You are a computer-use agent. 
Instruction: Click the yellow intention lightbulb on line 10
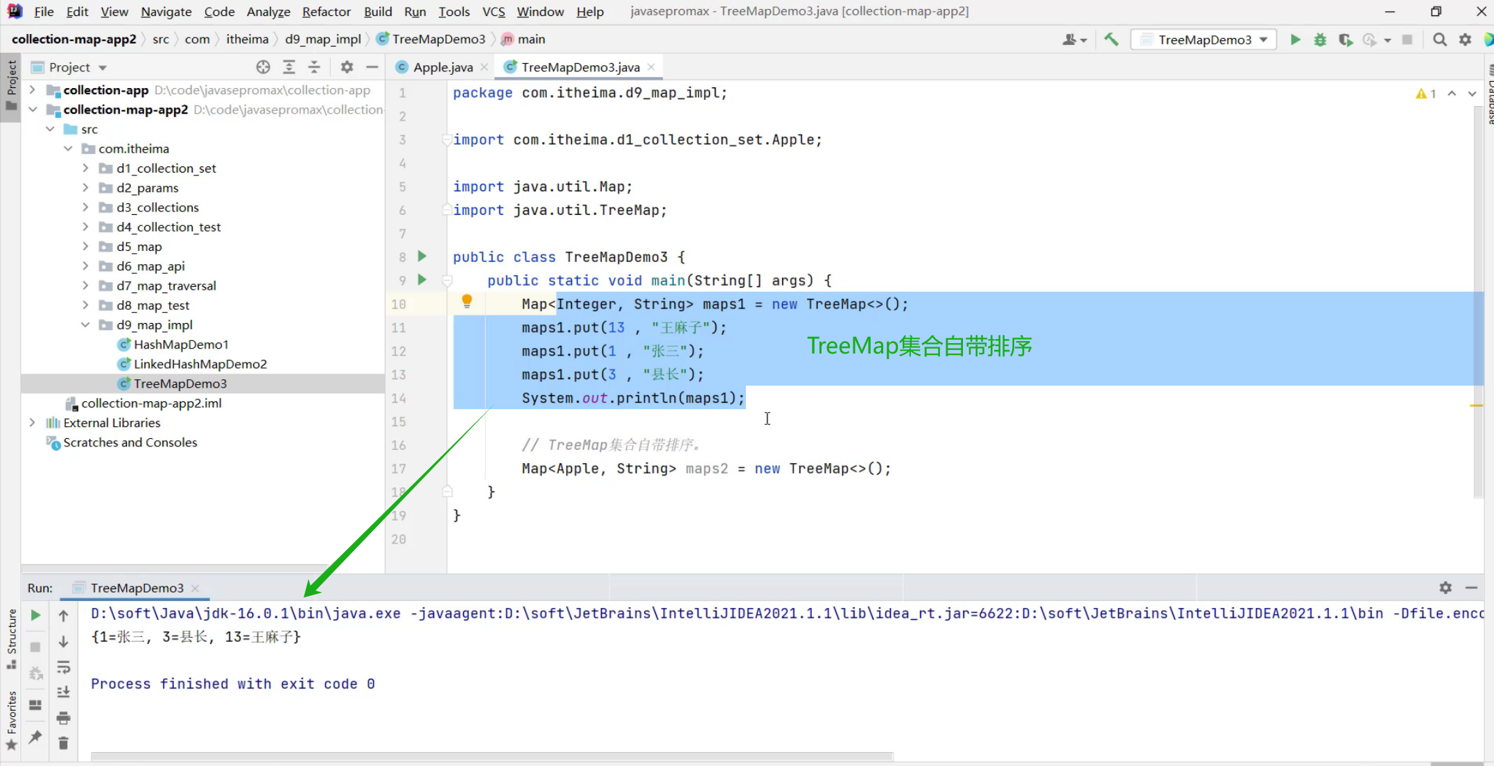(x=467, y=301)
